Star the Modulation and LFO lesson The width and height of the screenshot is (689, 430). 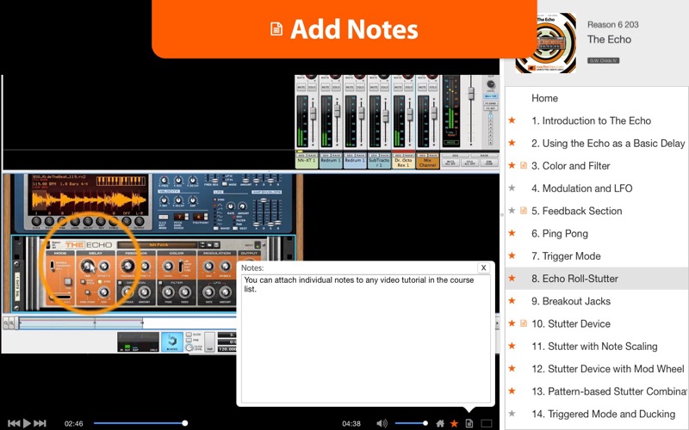pyautogui.click(x=512, y=187)
